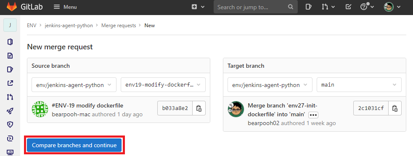Open source project env/jenkins-agent-python dropdown
The height and width of the screenshot is (156, 413).
click(74, 85)
